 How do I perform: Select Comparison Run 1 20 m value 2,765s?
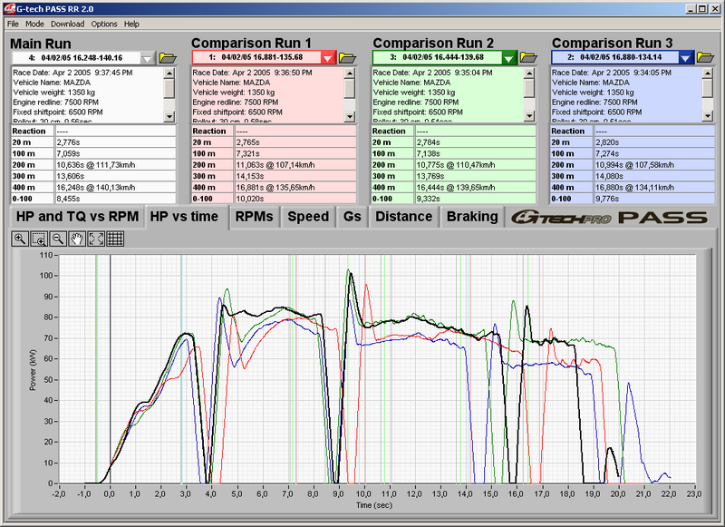[295, 142]
